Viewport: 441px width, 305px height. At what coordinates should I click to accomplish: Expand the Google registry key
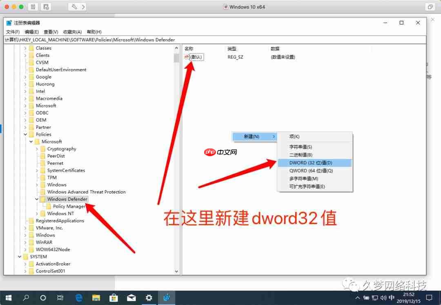(x=25, y=76)
